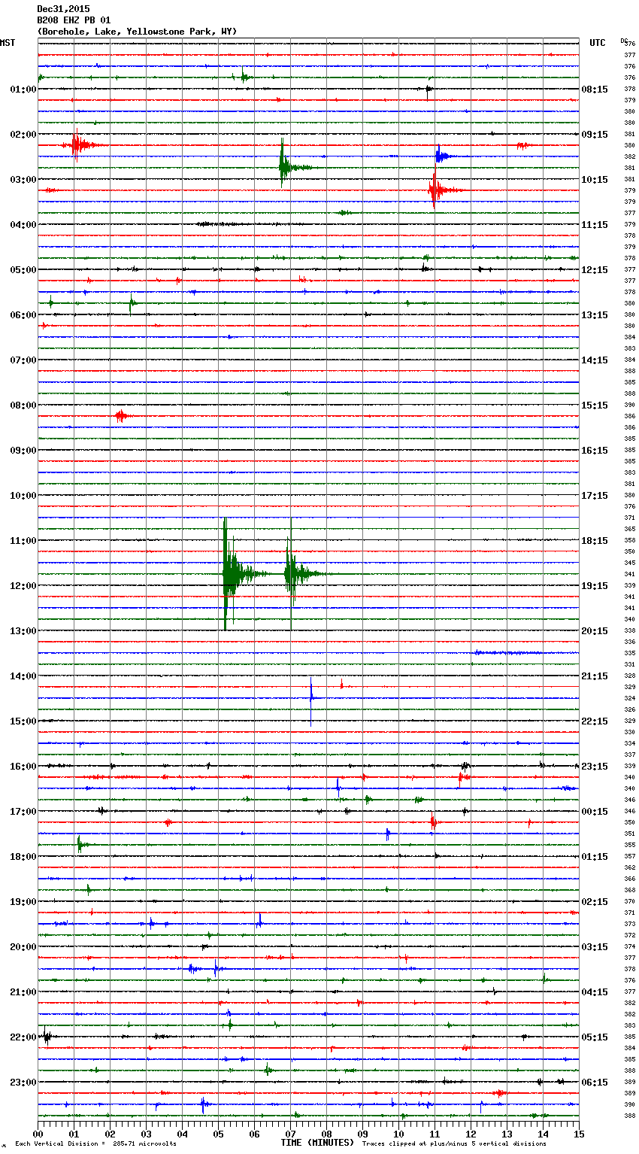Select the 03:00 MST time label

point(23,180)
